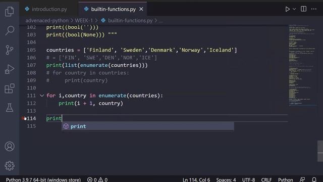This screenshot has width=323, height=182.
Task: Click line number 115 in gutter
Action: (31, 126)
